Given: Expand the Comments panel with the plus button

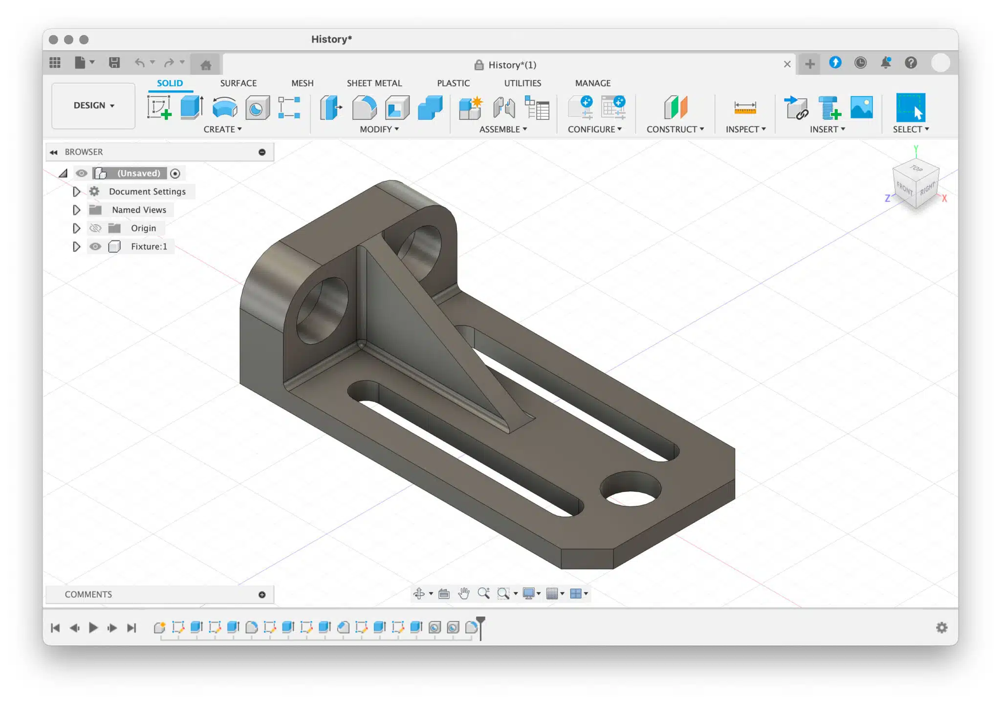Looking at the screenshot, I should tap(262, 594).
